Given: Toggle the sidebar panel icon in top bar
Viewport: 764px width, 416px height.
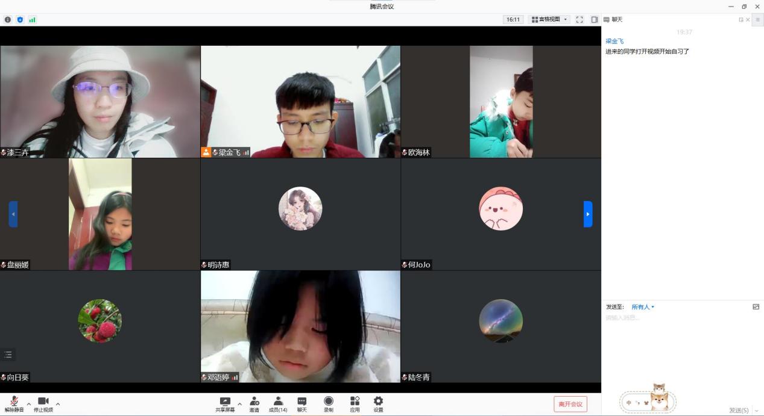Looking at the screenshot, I should tap(594, 20).
